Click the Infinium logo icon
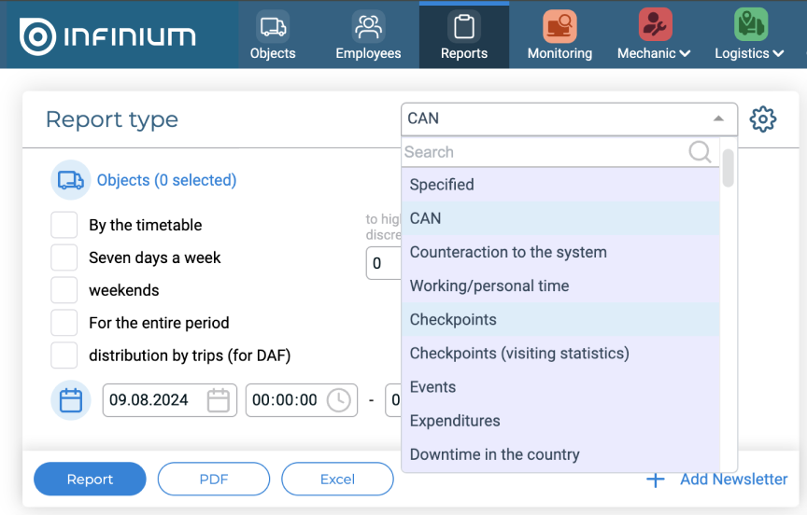The width and height of the screenshot is (807, 515). [37, 36]
